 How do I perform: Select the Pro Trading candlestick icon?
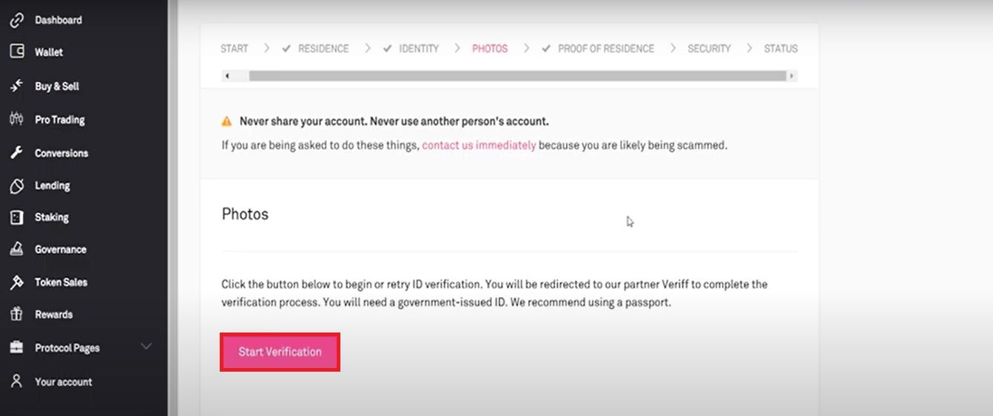16,119
